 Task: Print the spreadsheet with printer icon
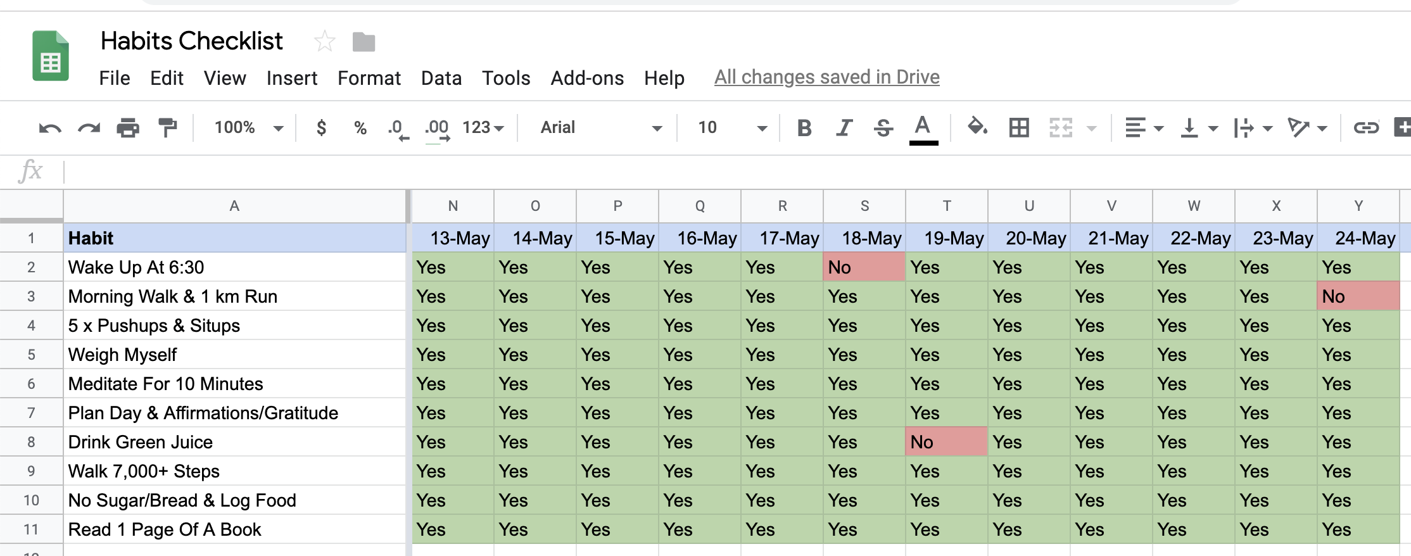click(x=128, y=128)
